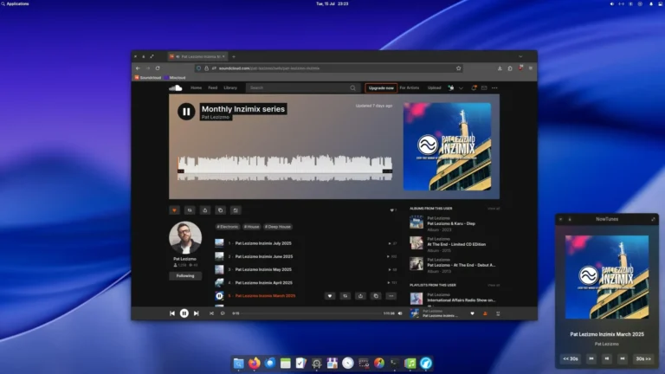665x374 pixels.
Task: Skip forward 30 seconds in NowTunes
Action: [x=643, y=358]
